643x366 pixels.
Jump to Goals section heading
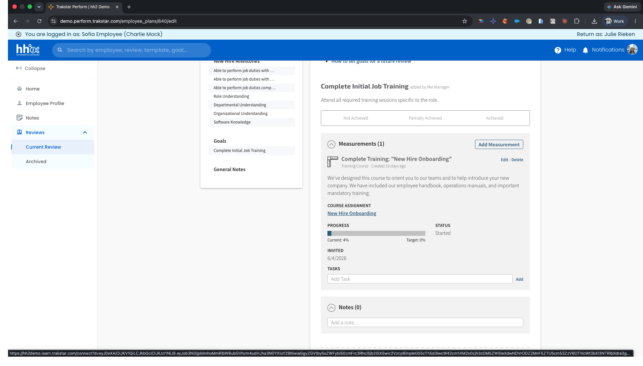tap(220, 141)
